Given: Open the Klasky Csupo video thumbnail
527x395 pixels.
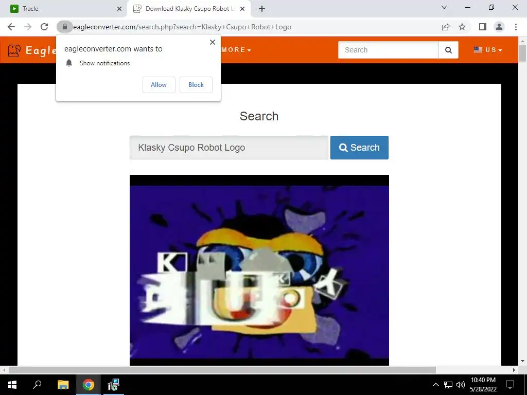Looking at the screenshot, I should tap(259, 270).
